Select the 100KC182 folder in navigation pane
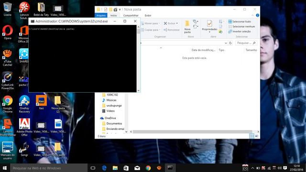The width and height of the screenshot is (306, 172). (110, 95)
